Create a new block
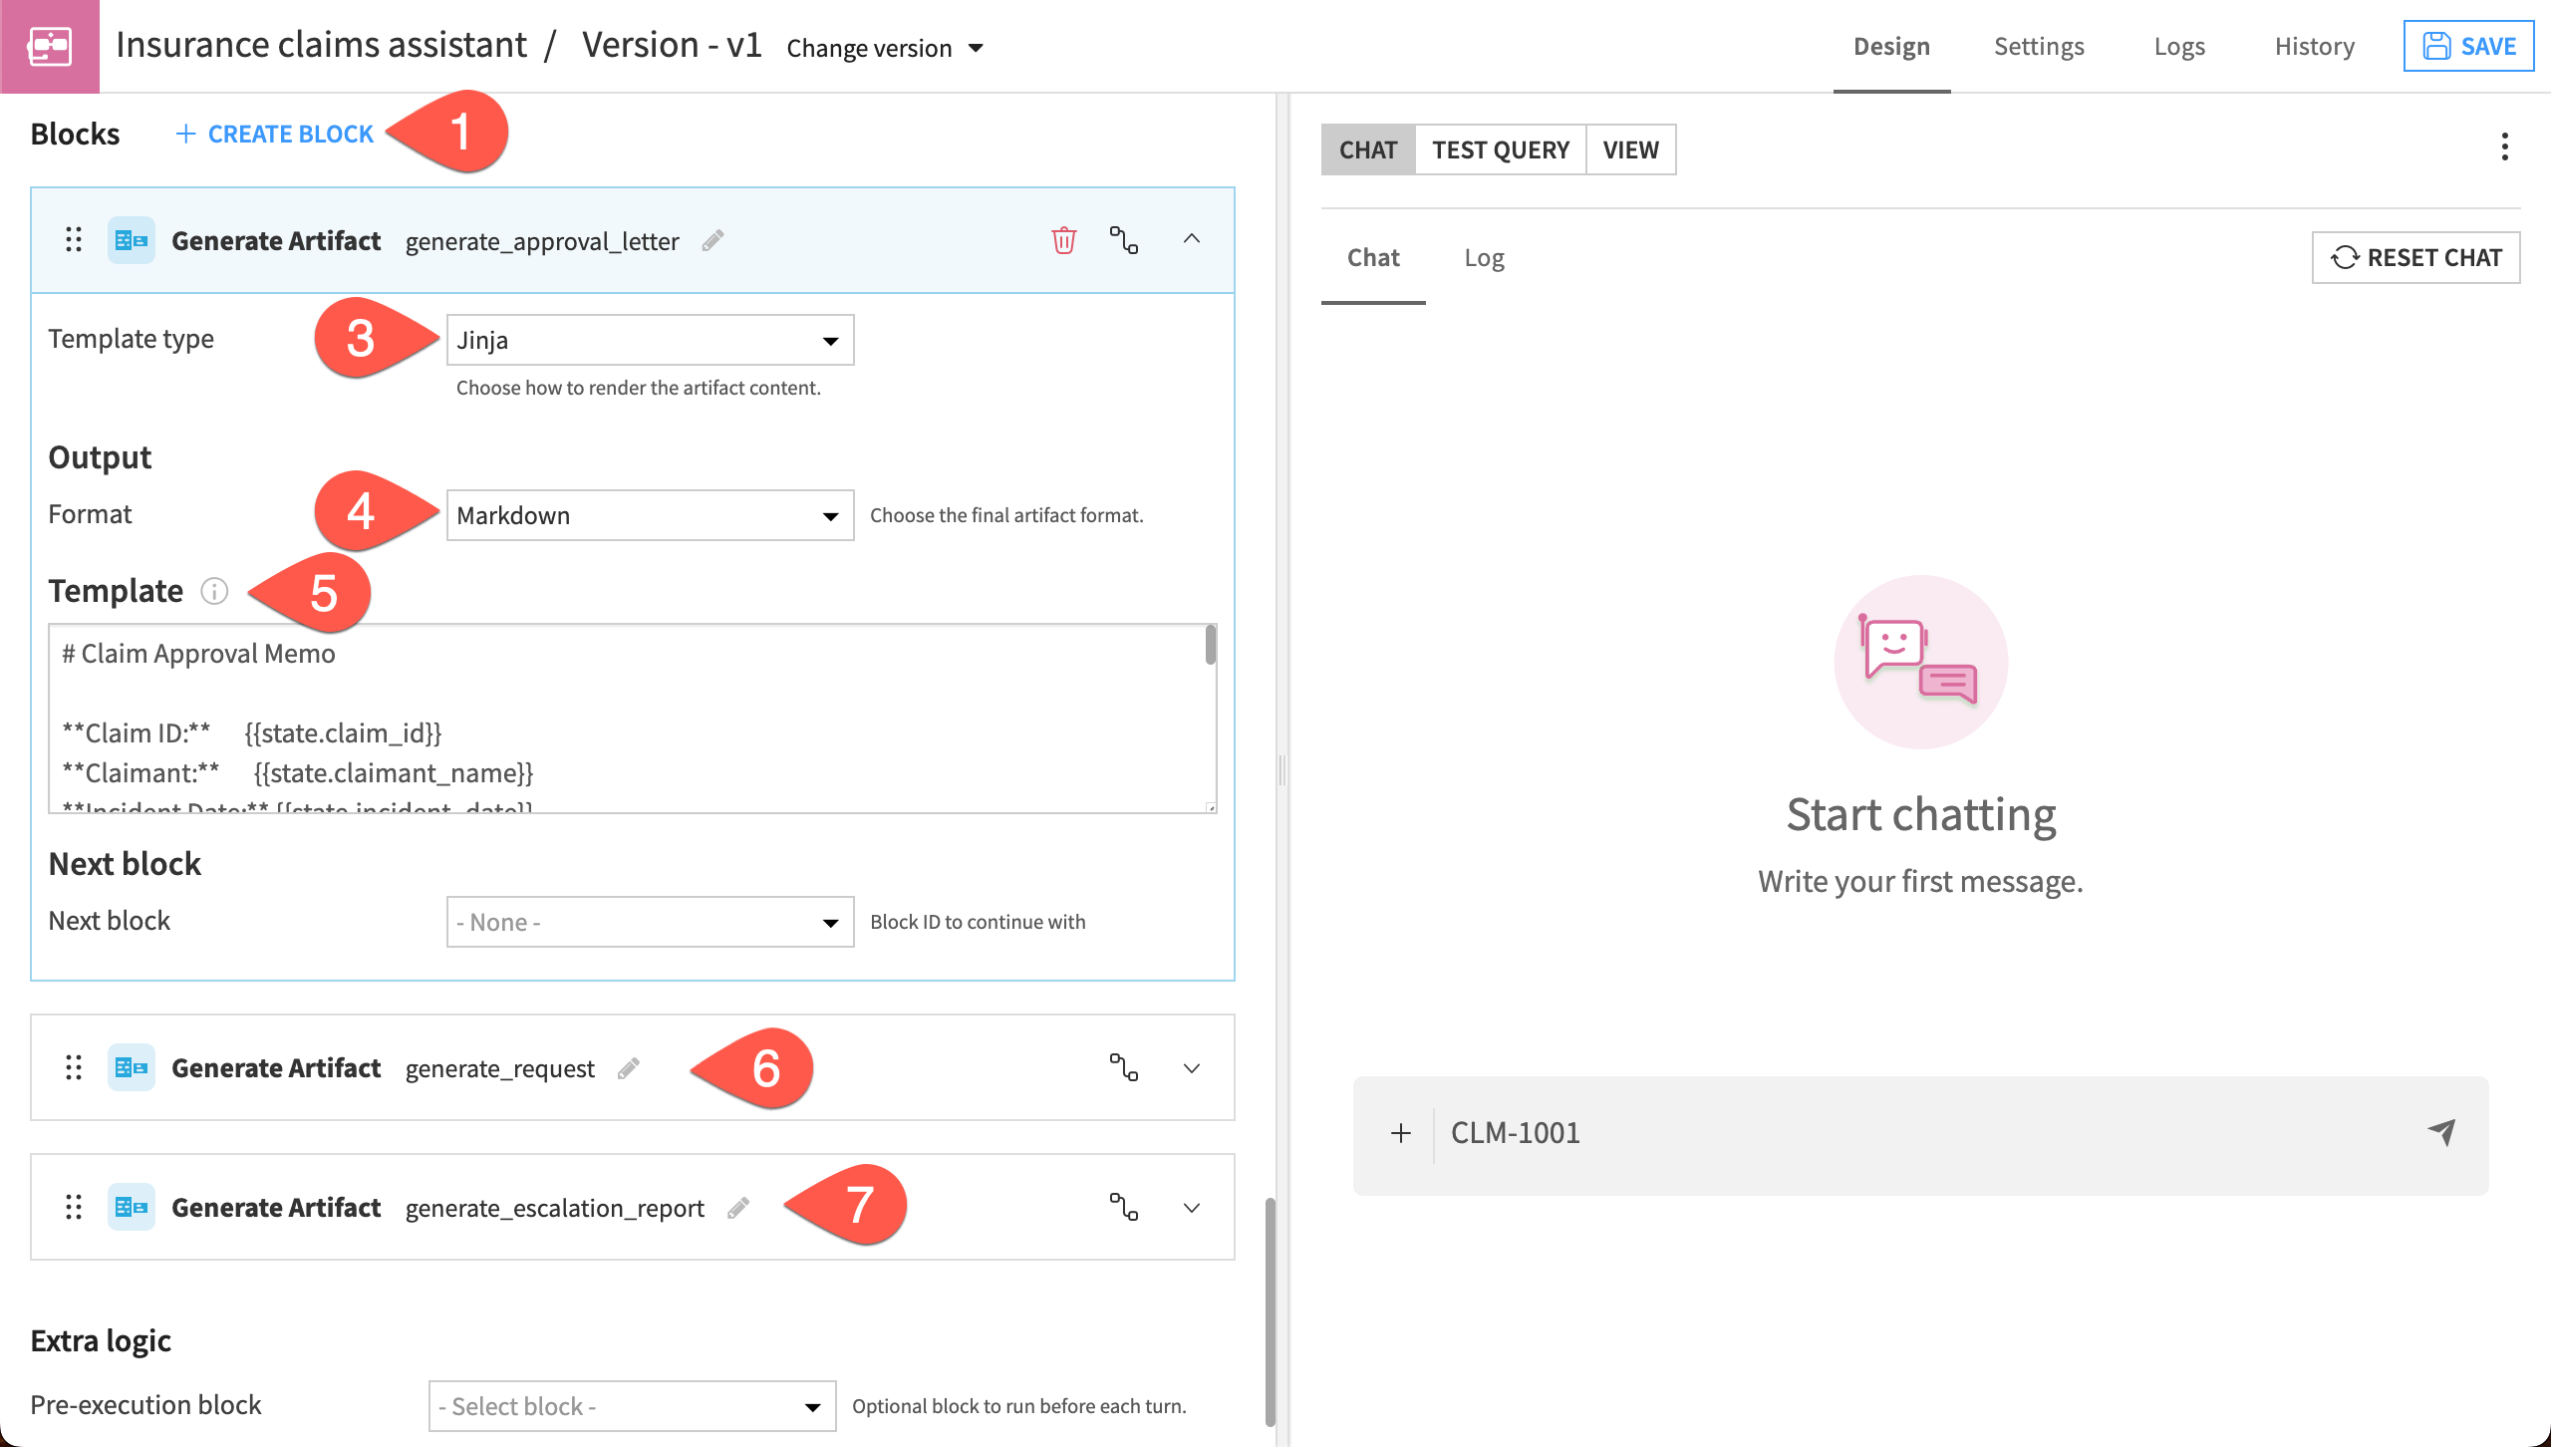This screenshot has width=2551, height=1447. point(275,133)
